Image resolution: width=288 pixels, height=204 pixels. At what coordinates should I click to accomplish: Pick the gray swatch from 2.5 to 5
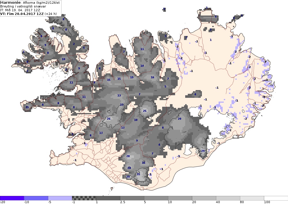click(132, 198)
